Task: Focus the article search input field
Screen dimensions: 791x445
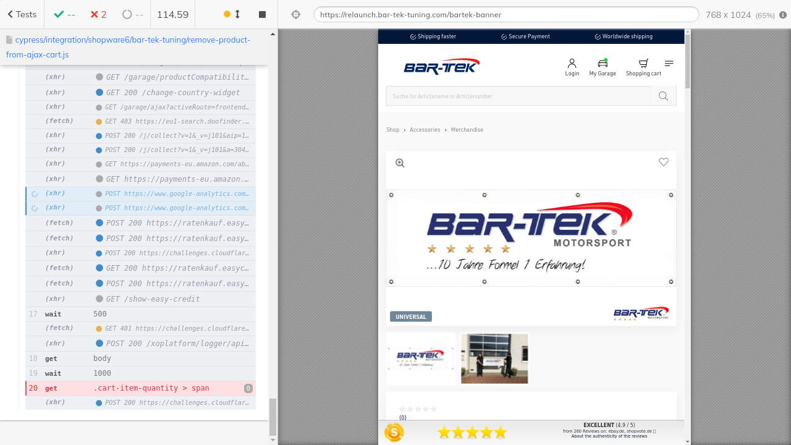Action: tap(518, 96)
